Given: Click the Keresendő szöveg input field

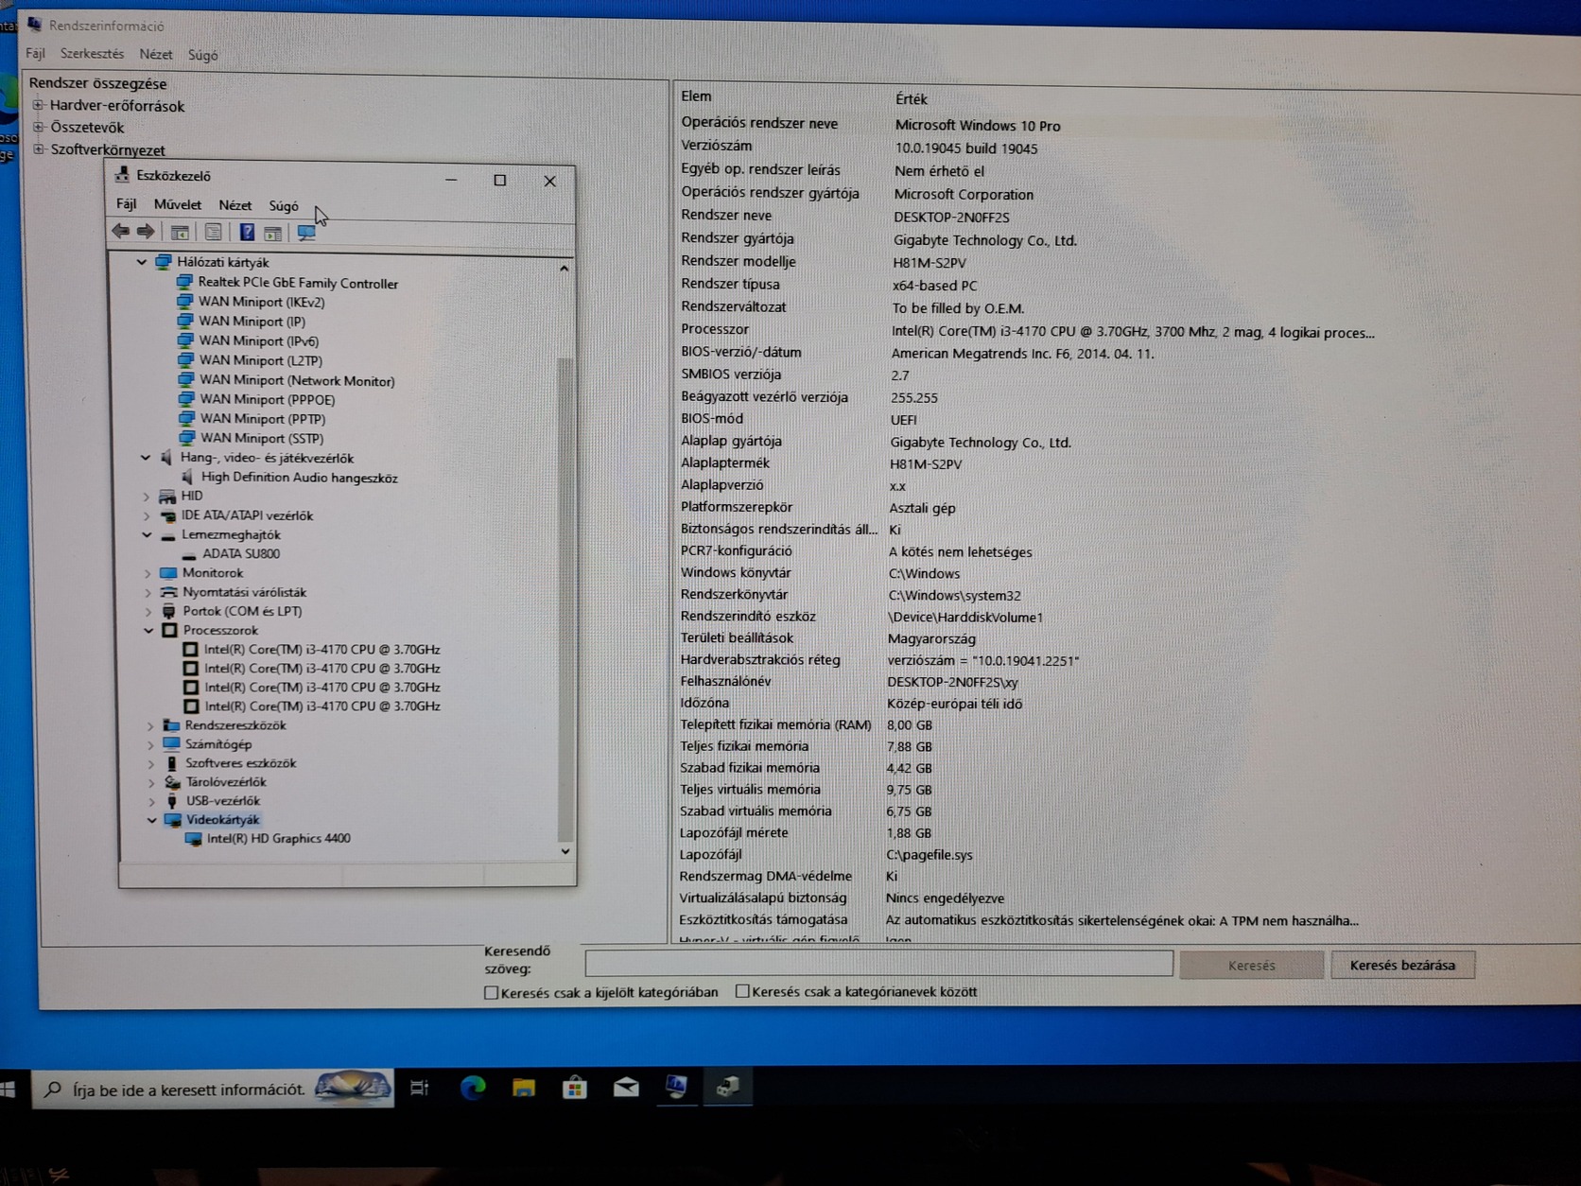Looking at the screenshot, I should coord(879,963).
